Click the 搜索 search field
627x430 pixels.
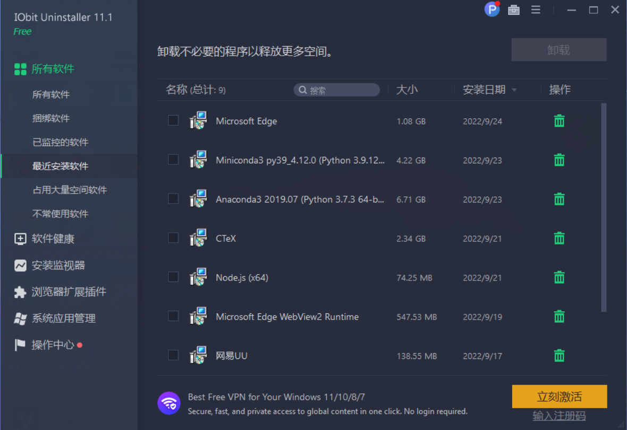337,90
